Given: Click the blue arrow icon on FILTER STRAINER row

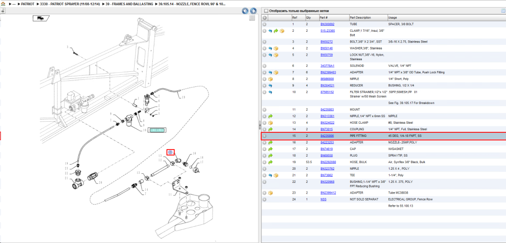Looking at the screenshot, I should (x=270, y=92).
